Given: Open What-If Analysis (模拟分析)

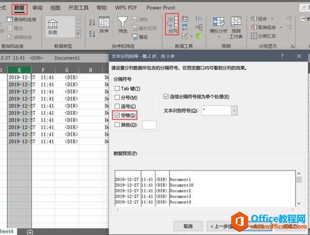Looking at the screenshot, I should coord(218,28).
